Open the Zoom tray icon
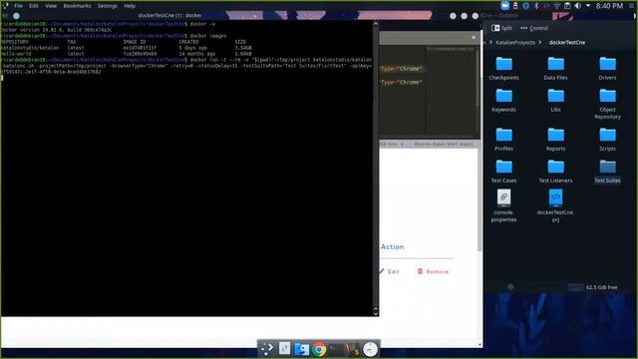This screenshot has width=638, height=359. [505, 6]
